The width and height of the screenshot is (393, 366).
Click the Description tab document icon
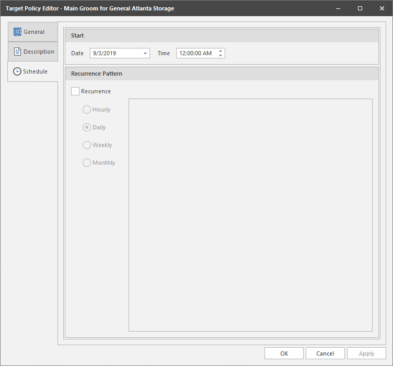click(17, 52)
